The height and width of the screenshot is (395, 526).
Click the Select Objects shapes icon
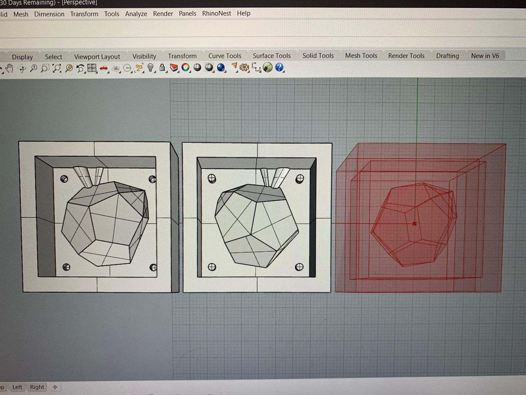coord(139,68)
